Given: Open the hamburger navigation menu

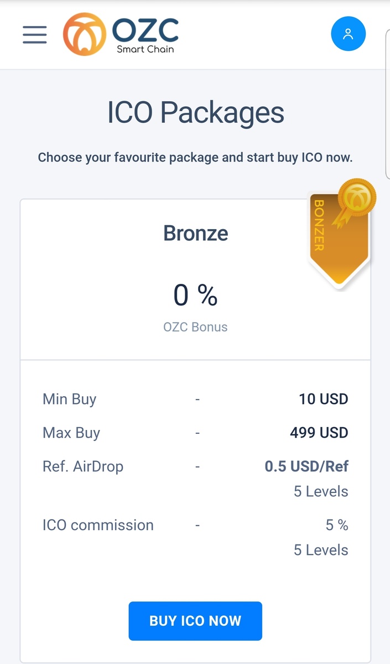Looking at the screenshot, I should point(34,34).
